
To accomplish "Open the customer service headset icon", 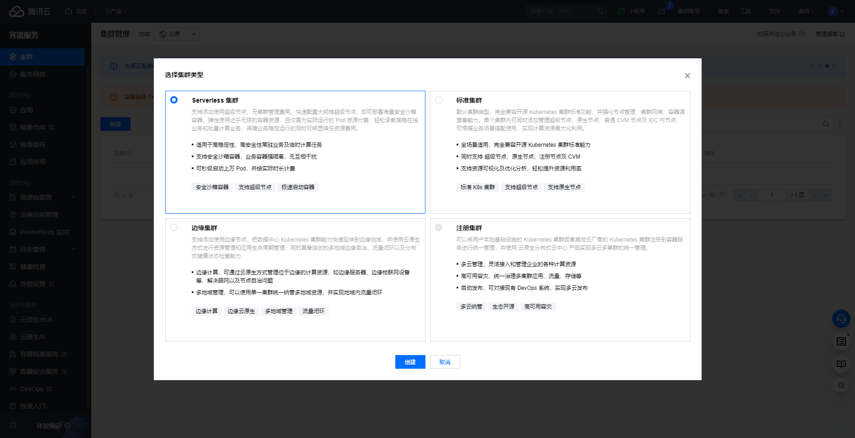I will coord(841,319).
